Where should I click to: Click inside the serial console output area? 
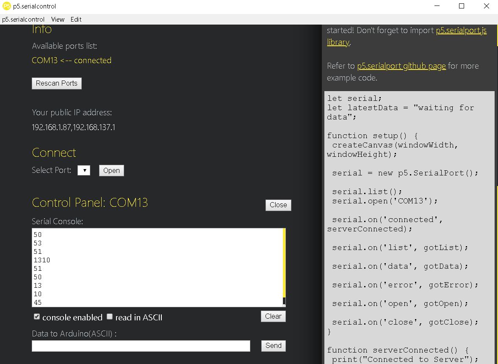pos(157,267)
